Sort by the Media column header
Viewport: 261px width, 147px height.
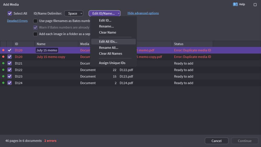click(x=85, y=44)
